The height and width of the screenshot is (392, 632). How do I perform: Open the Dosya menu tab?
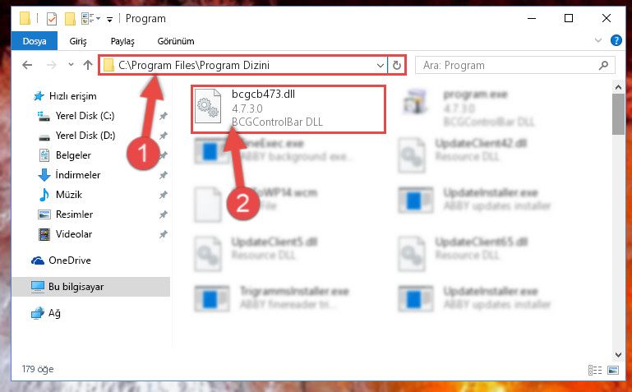tap(35, 41)
